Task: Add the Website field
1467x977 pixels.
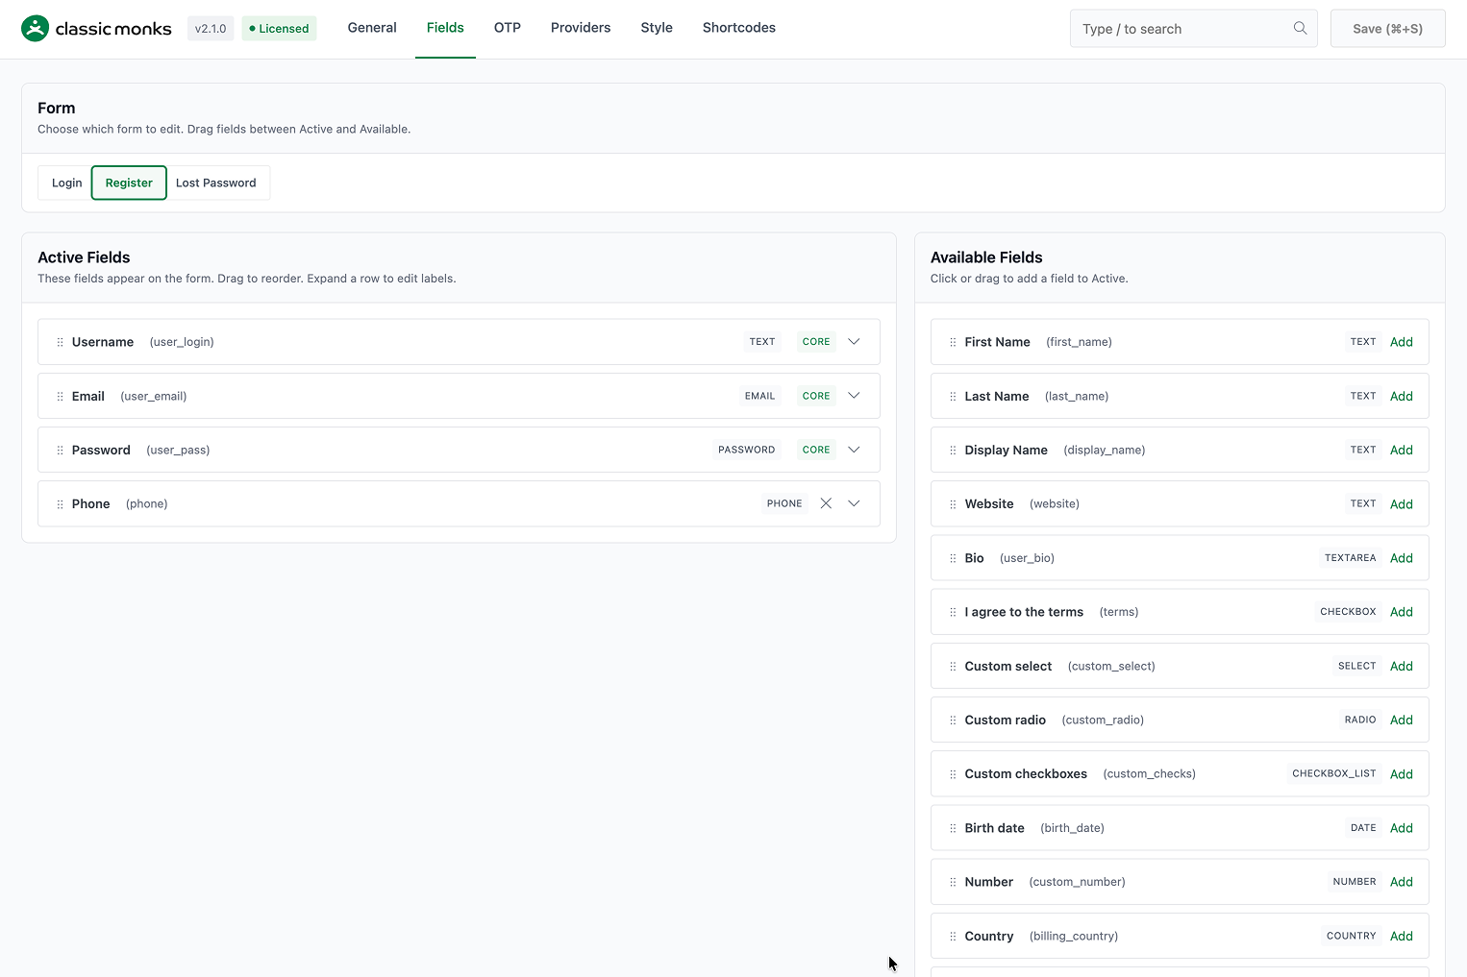Action: (1402, 504)
